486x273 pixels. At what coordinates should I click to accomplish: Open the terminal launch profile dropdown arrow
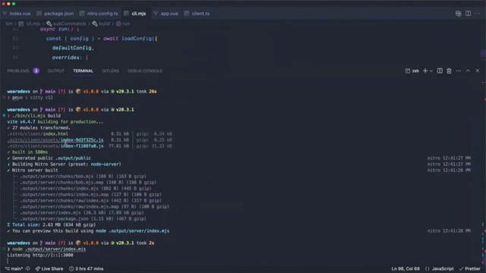pos(431,71)
